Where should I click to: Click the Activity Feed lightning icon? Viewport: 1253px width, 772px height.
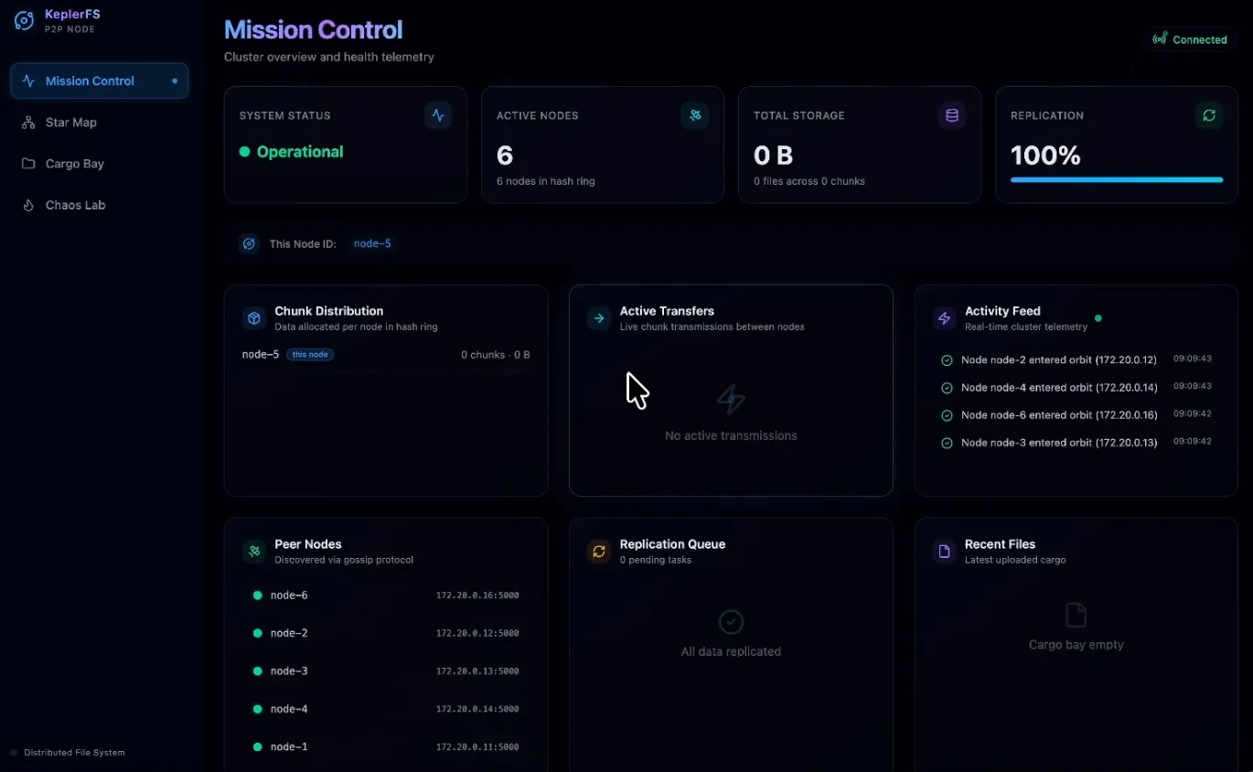tap(944, 317)
